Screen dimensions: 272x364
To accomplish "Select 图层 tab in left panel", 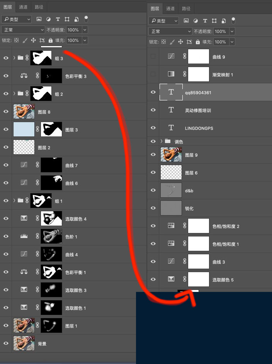I will (x=8, y=7).
